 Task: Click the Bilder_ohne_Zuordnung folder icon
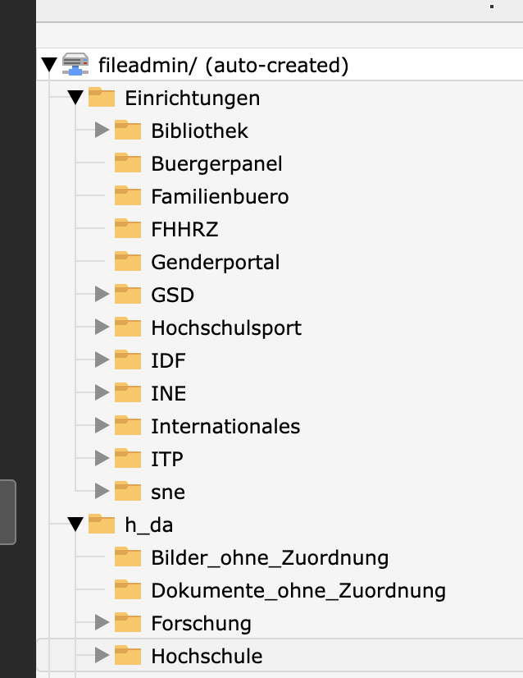[128, 557]
